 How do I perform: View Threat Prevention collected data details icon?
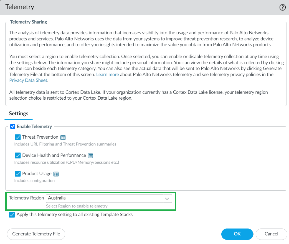click(x=63, y=137)
